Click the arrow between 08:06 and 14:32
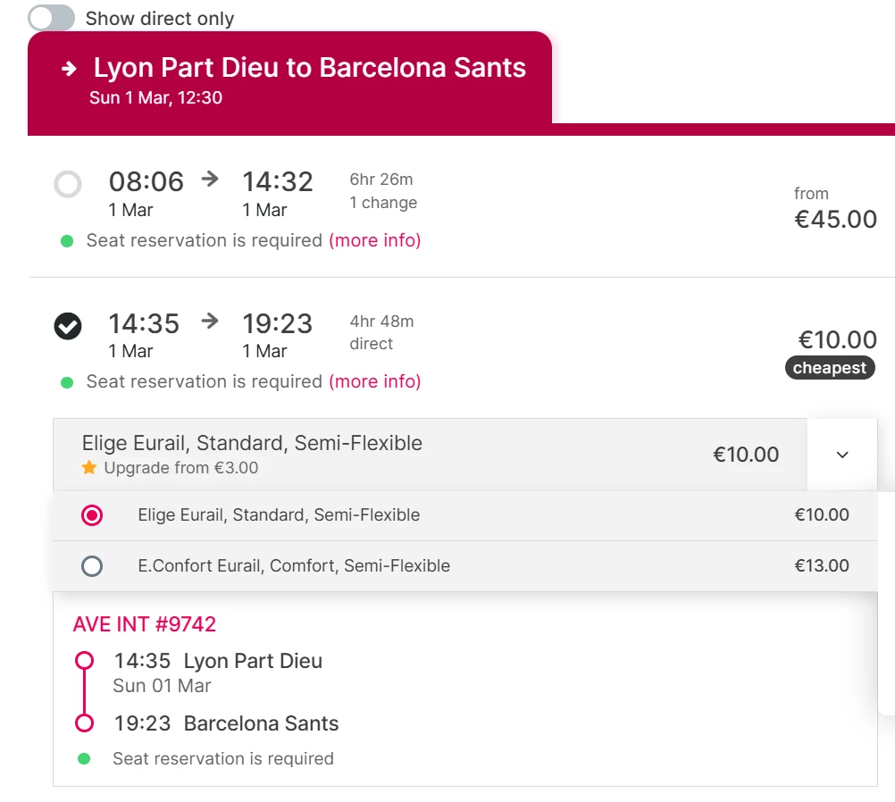This screenshot has height=802, width=895. (210, 180)
